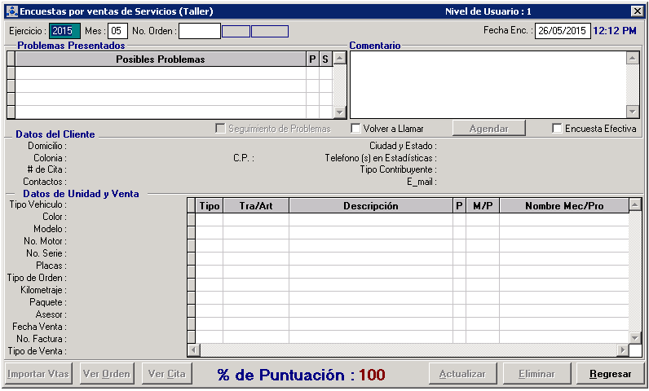This screenshot has width=649, height=391.
Task: Enable the Volver a Llamar checkbox
Action: click(356, 129)
